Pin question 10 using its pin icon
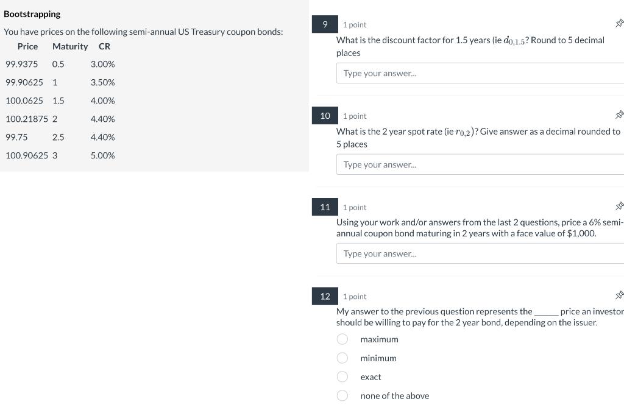This screenshot has height=413, width=624. point(620,115)
